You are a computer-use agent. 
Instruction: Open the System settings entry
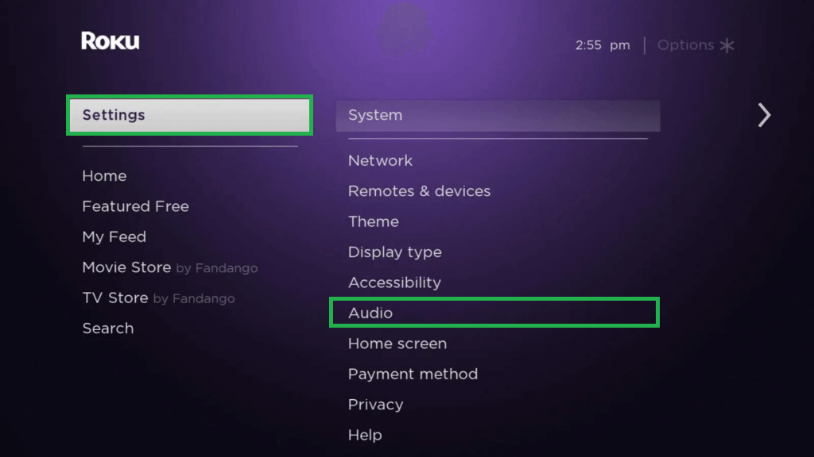click(498, 116)
